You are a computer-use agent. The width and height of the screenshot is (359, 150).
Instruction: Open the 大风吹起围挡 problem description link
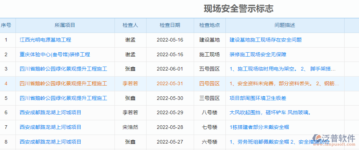tap(270, 112)
